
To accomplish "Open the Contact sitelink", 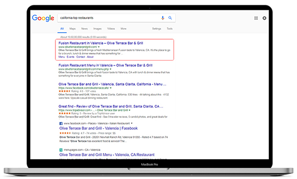I will [x=81, y=57].
